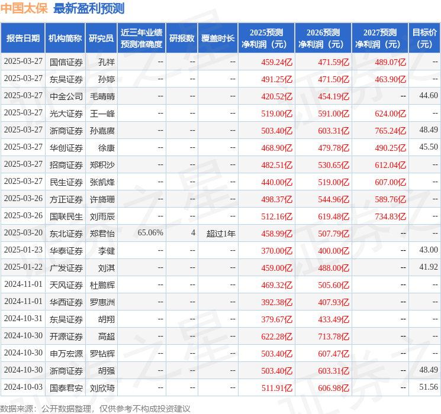Click target price 43.00
Image resolution: width=441 pixels, height=414 pixels.
point(429,250)
